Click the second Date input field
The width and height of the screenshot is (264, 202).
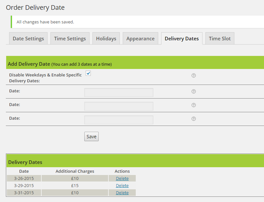coord(118,106)
